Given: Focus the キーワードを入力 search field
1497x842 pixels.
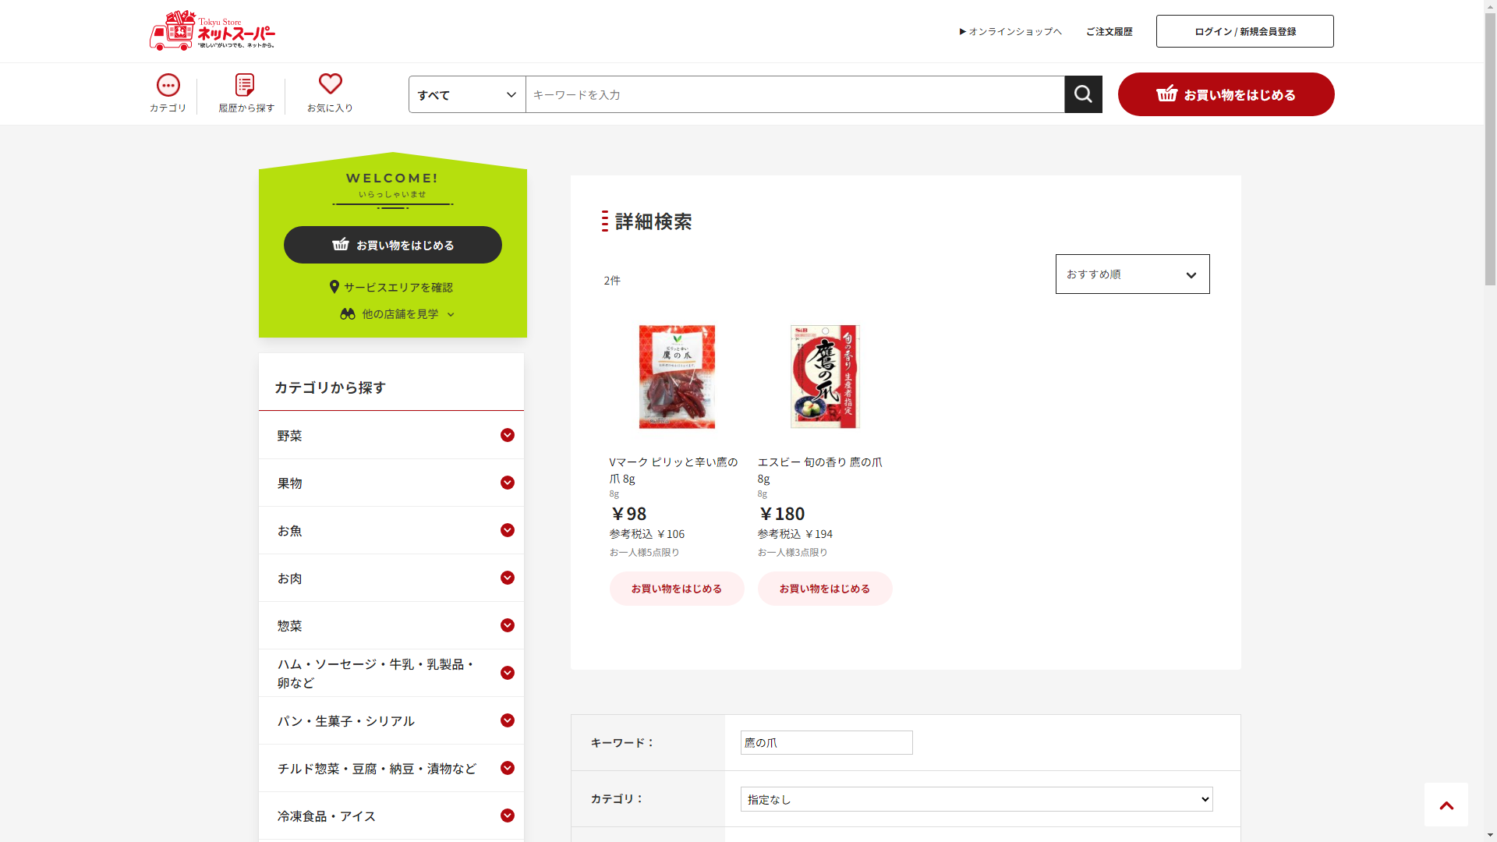Looking at the screenshot, I should [x=794, y=94].
